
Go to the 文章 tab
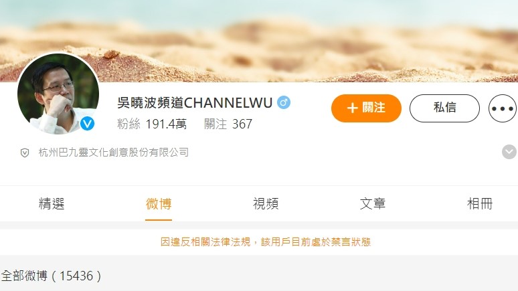(x=373, y=204)
